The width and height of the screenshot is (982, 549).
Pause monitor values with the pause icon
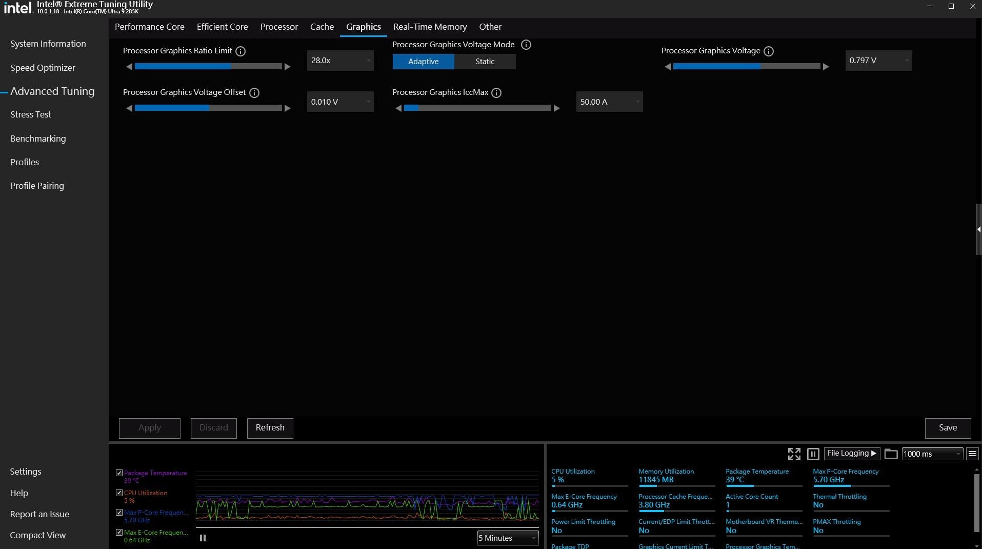(x=813, y=454)
